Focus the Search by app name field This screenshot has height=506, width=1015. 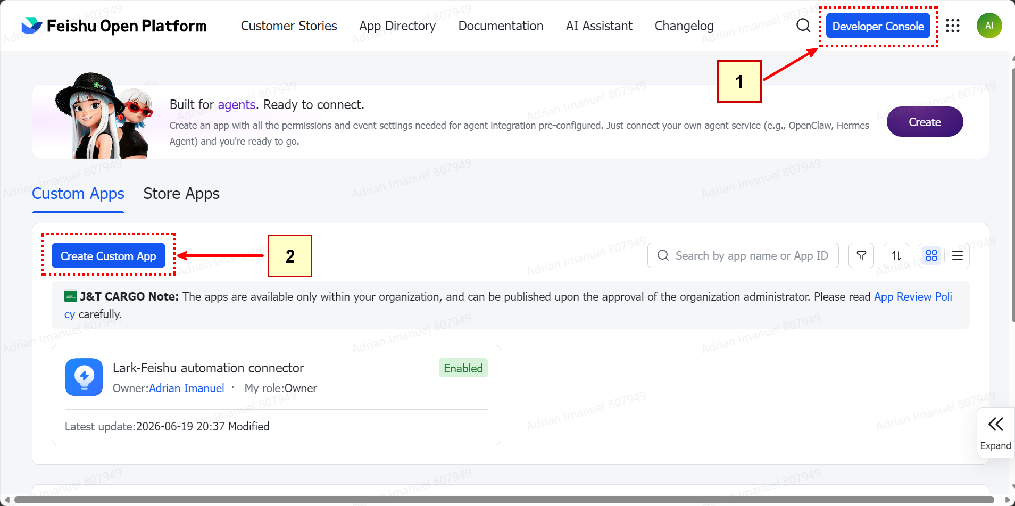743,255
